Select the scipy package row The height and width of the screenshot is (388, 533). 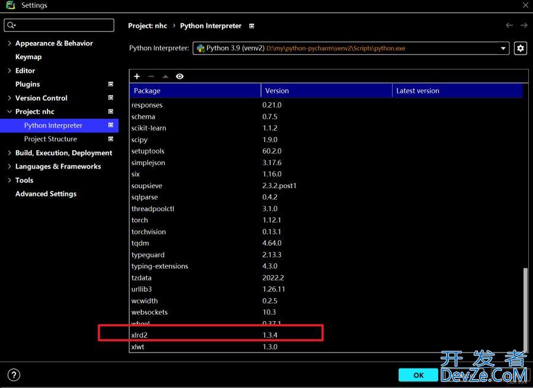[x=326, y=140]
